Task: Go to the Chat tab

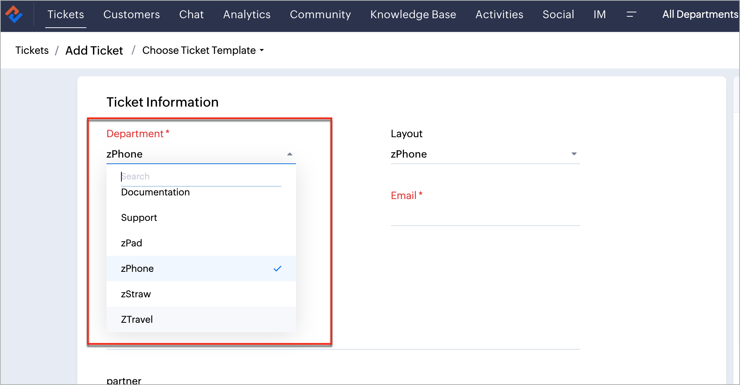Action: (x=191, y=15)
